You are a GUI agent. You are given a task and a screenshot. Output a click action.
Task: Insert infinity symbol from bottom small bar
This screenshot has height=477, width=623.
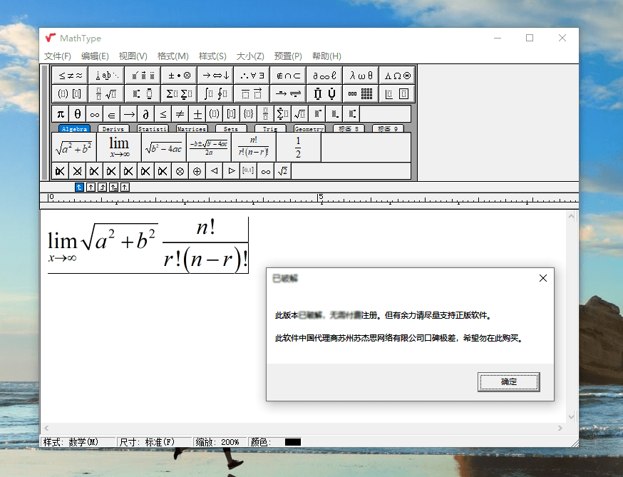click(x=265, y=171)
